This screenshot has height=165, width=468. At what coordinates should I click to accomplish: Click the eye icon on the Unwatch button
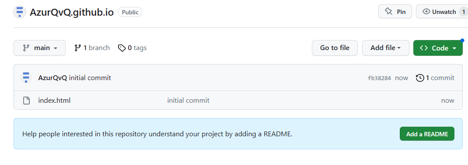pos(426,12)
